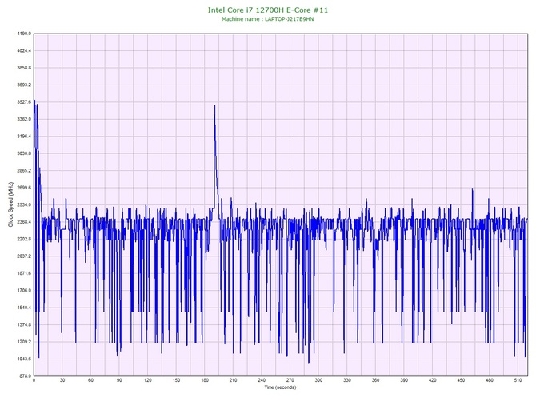Click the 3196.4 y-axis value
Screen dimensions: 536x401
tap(24, 136)
